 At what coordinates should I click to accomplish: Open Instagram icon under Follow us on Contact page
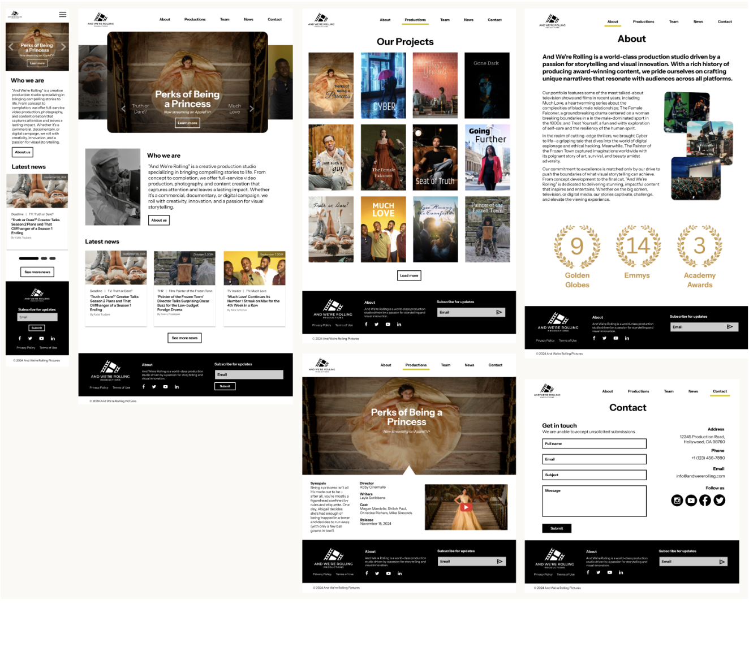677,501
